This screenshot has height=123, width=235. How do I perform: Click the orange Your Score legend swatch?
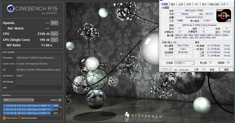click(x=4, y=118)
